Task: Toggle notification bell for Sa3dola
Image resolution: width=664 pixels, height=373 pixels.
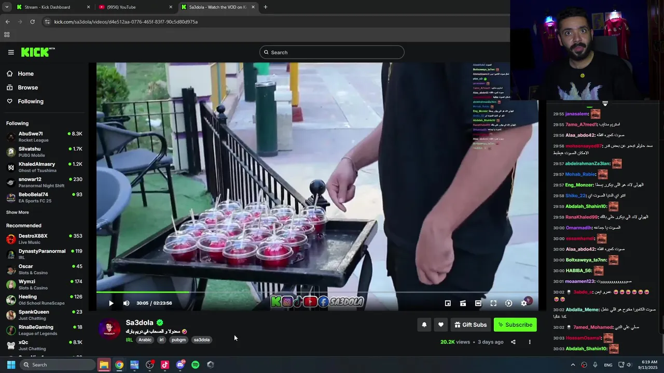Action: (x=424, y=325)
